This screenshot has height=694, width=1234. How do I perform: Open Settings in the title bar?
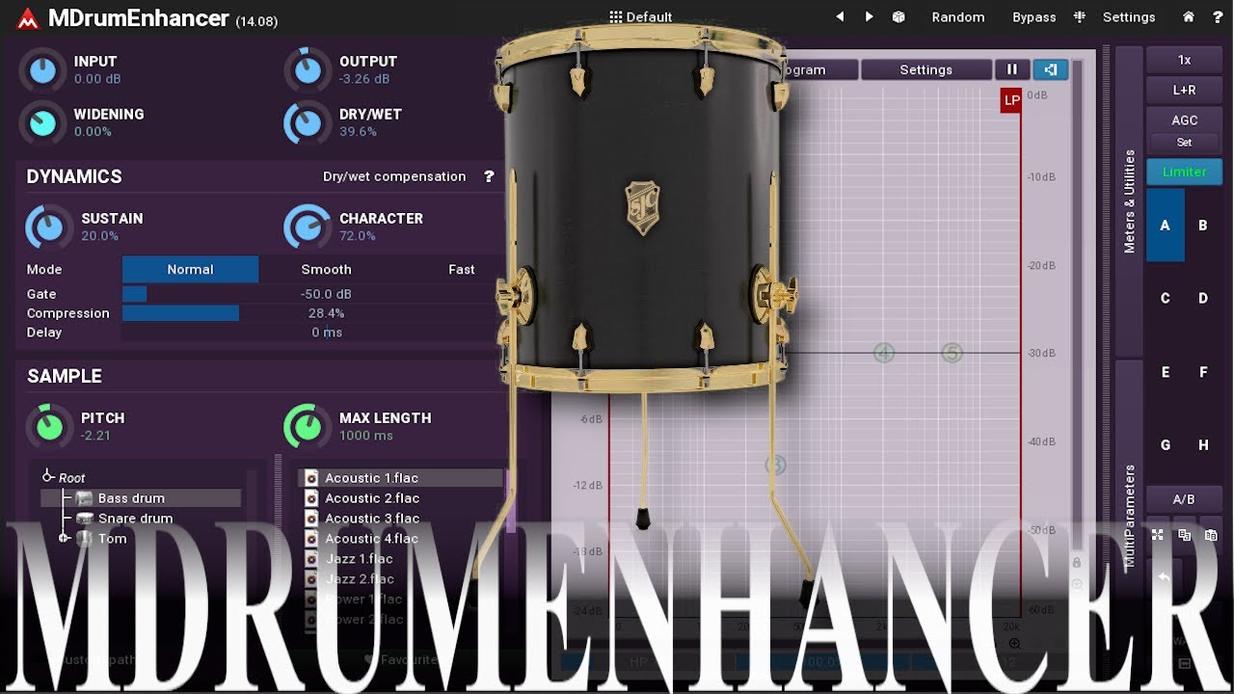pyautogui.click(x=1129, y=17)
